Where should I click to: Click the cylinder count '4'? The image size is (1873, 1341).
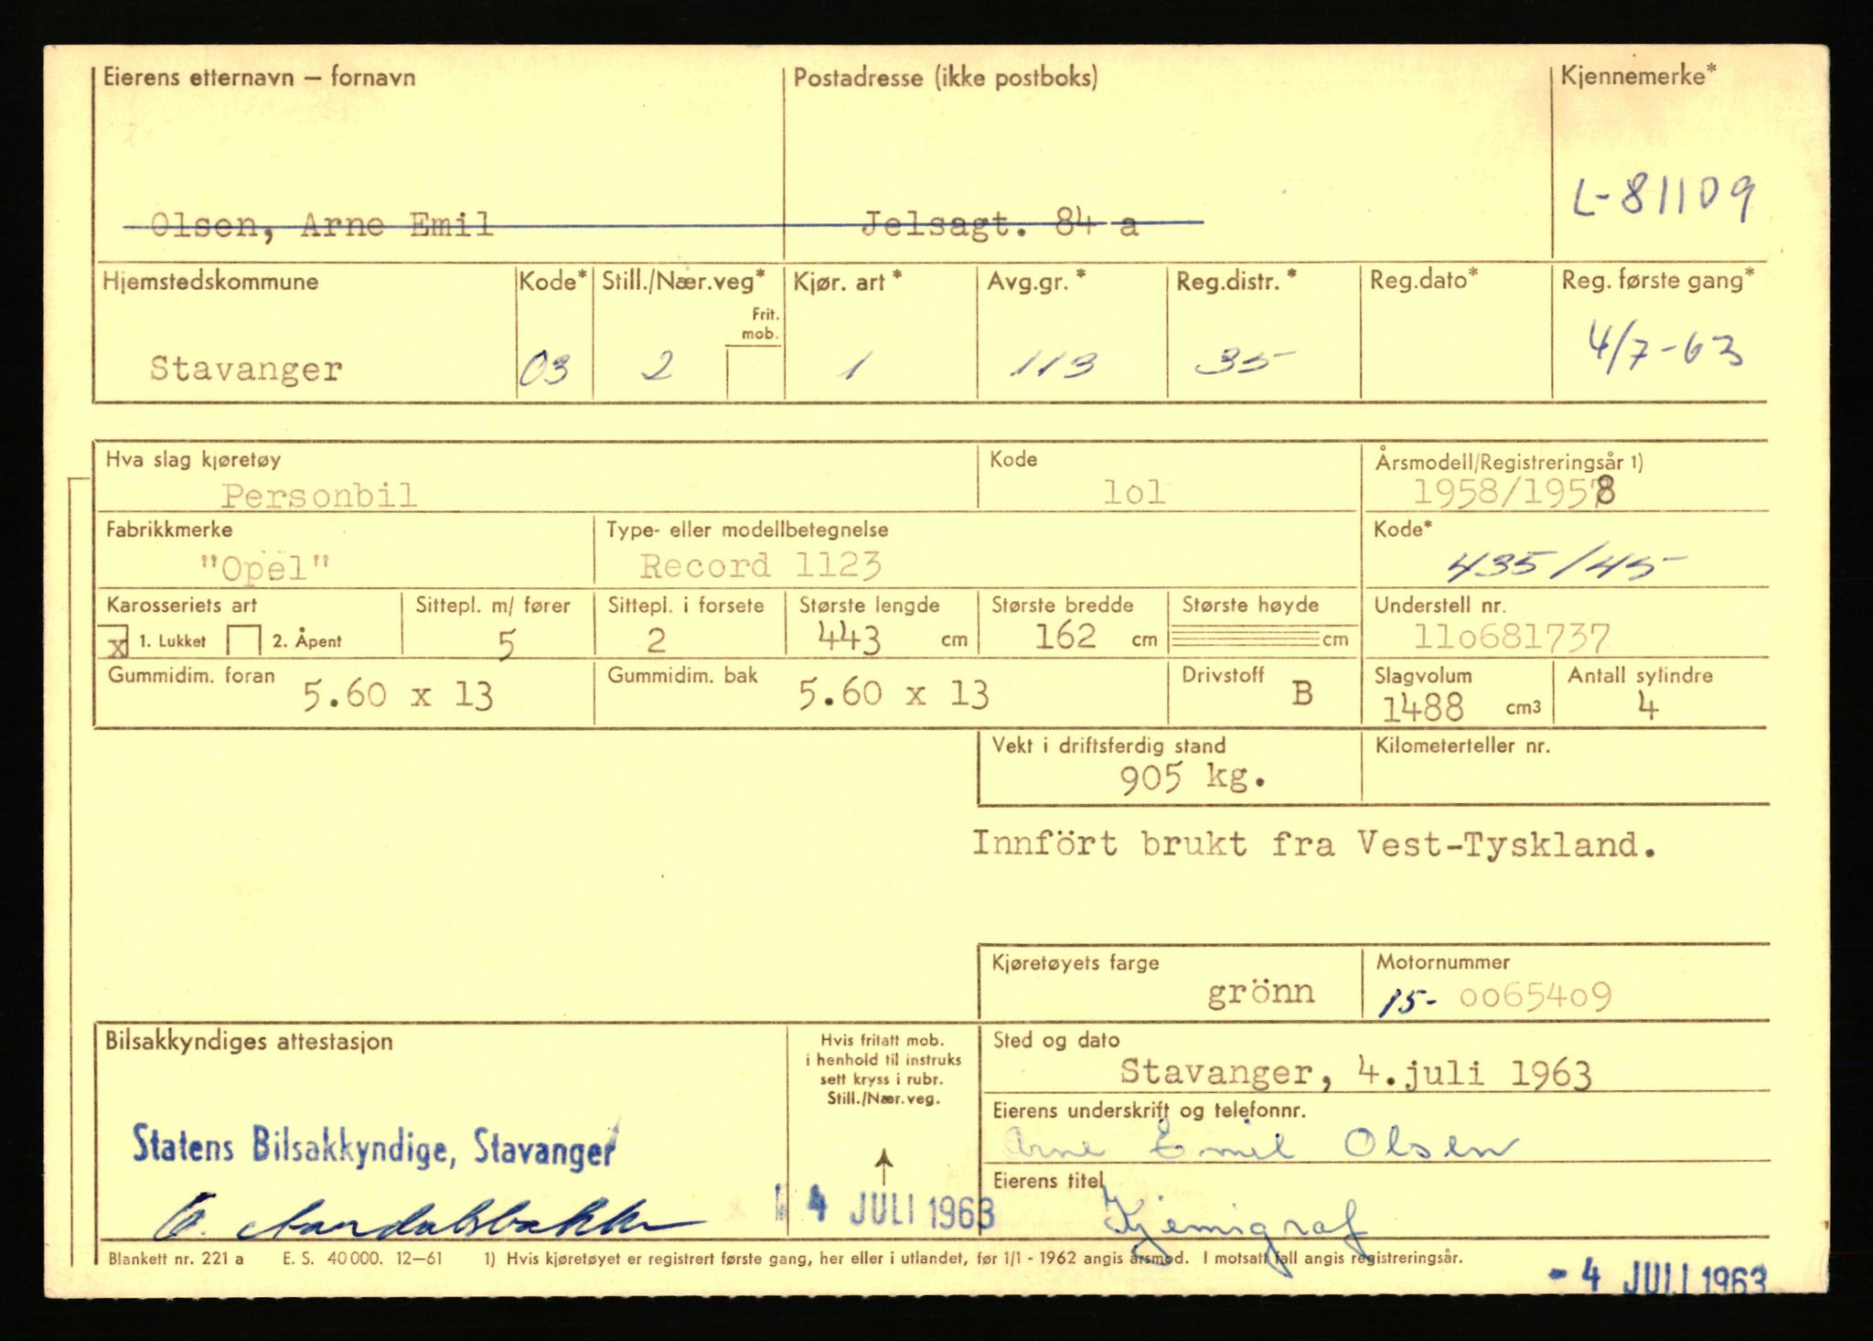click(x=1648, y=706)
